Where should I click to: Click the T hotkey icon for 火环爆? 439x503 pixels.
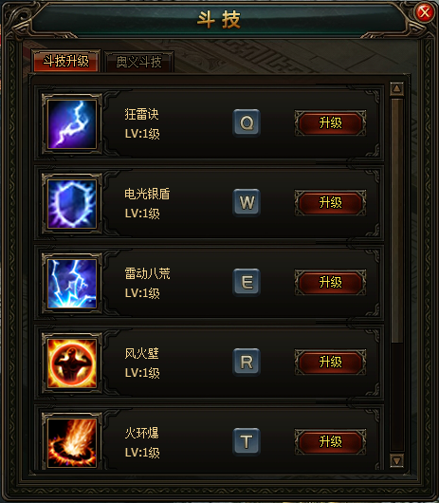coord(247,441)
